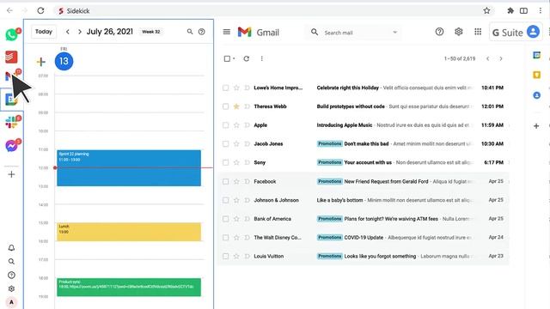Open Slack from the sidebar
550x309 pixels.
11,122
